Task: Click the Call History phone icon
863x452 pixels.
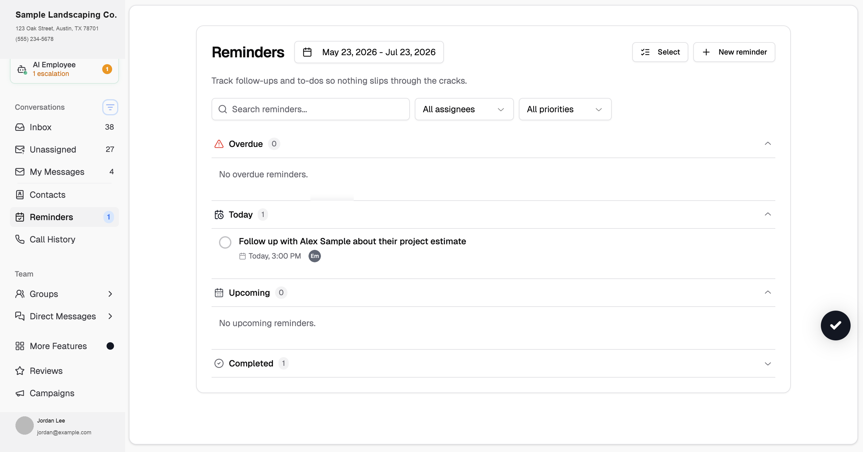Action: 20,239
